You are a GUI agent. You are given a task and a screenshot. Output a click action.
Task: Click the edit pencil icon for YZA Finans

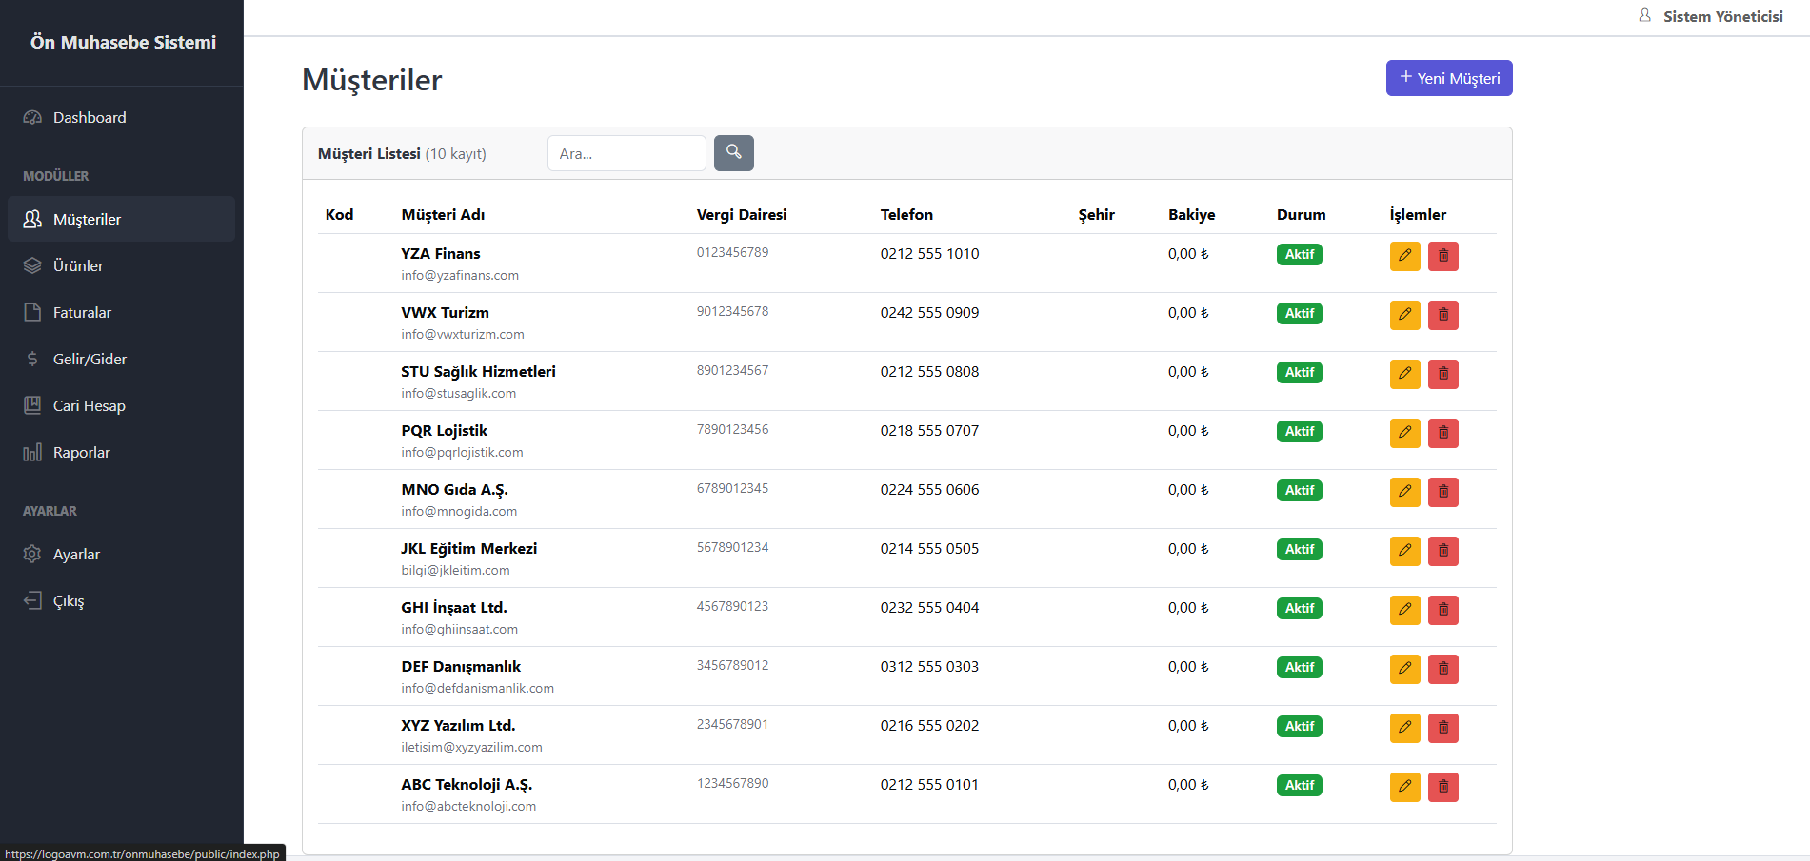[x=1404, y=256]
